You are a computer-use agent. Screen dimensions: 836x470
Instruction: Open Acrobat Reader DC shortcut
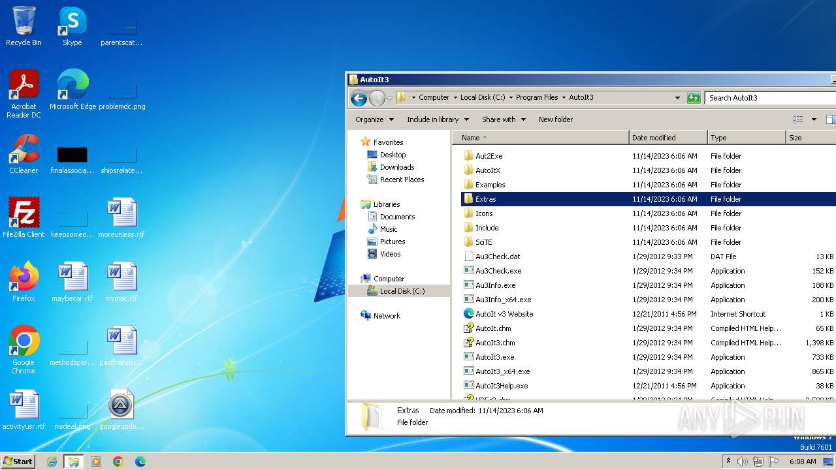tap(24, 94)
